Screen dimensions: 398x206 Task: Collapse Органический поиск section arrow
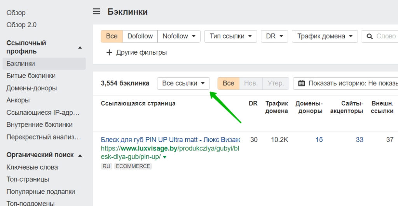80,155
